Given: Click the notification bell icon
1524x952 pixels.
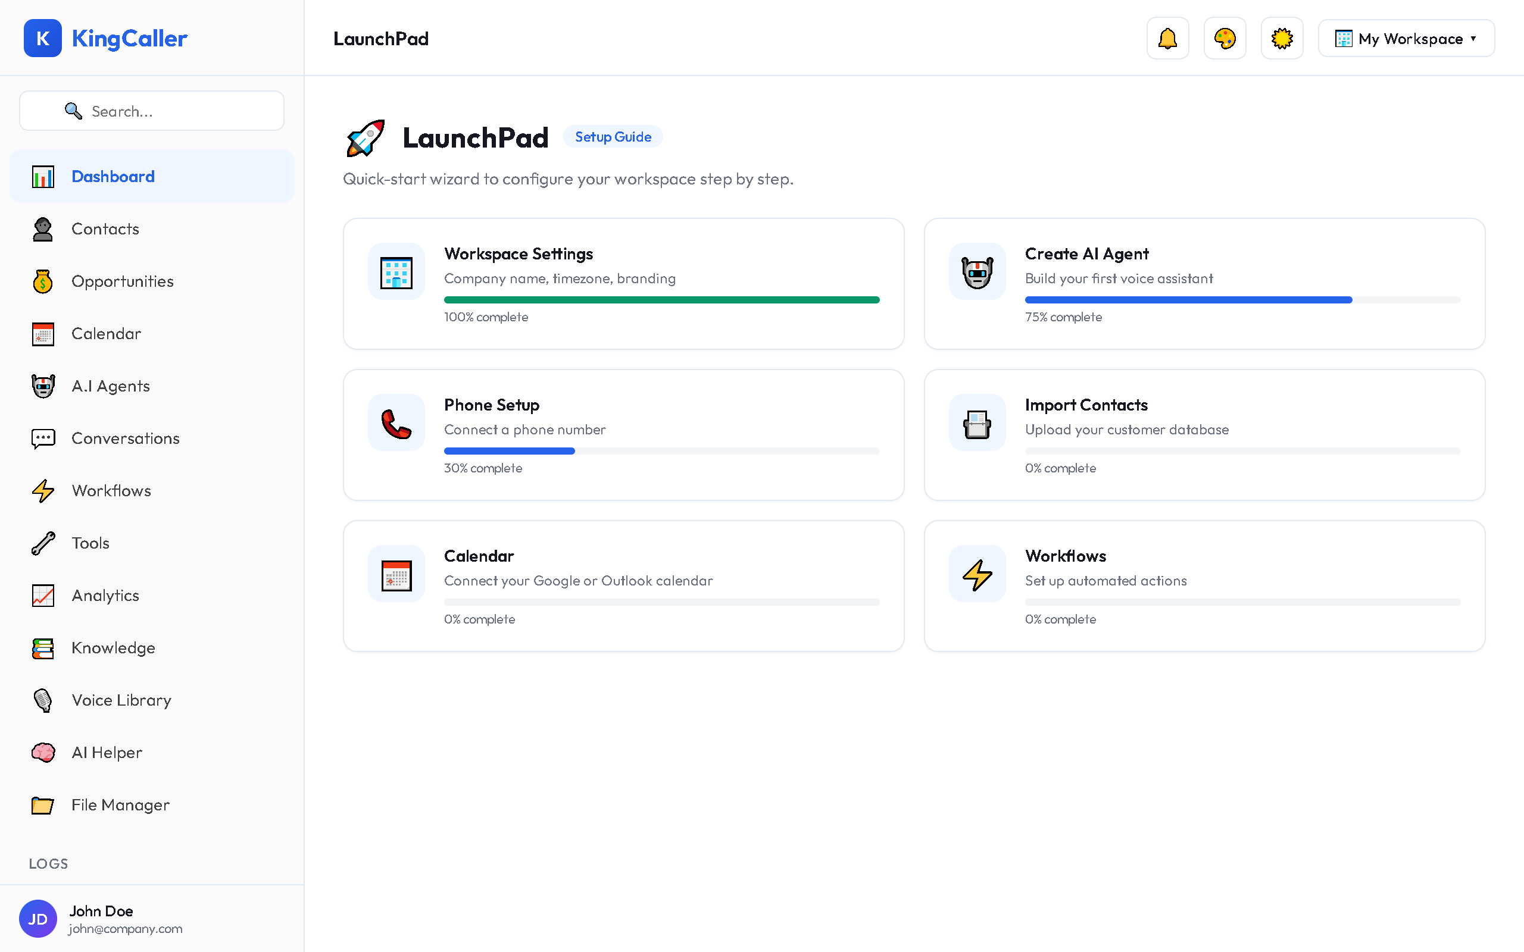Looking at the screenshot, I should pos(1167,39).
